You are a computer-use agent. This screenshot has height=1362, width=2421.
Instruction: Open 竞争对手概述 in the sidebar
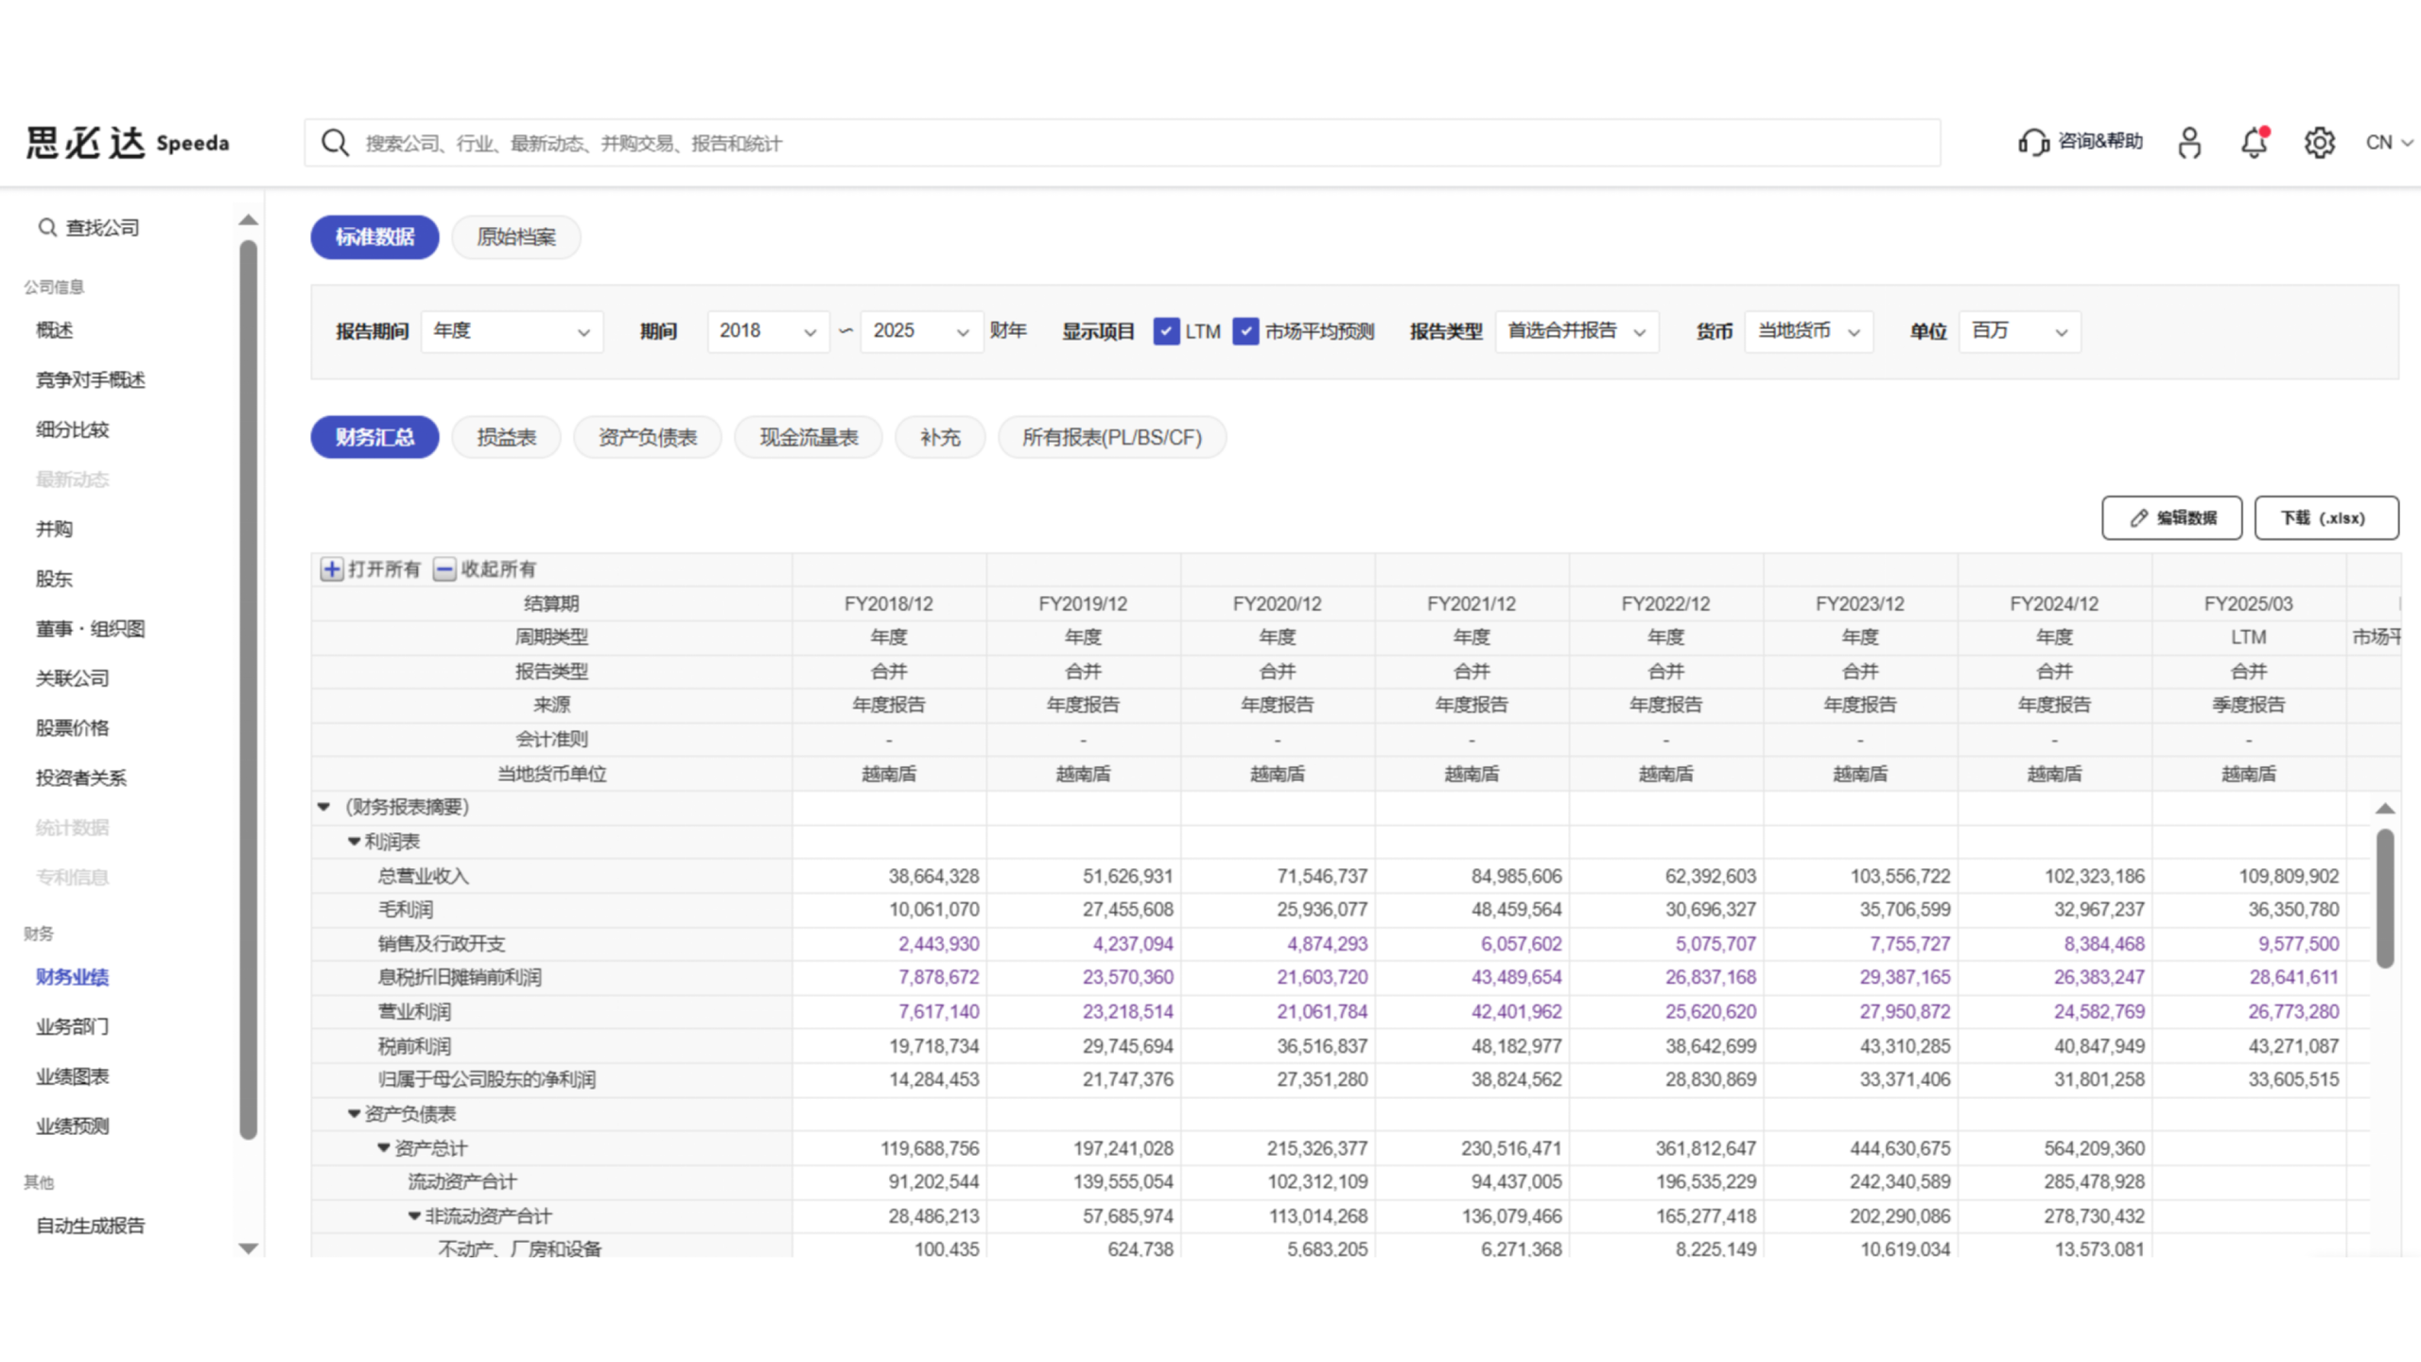pos(90,380)
